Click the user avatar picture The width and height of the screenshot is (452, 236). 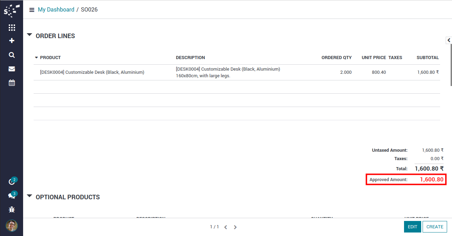pos(12,226)
